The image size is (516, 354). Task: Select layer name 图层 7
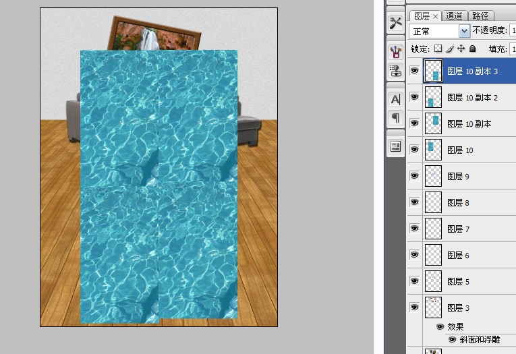tap(458, 229)
